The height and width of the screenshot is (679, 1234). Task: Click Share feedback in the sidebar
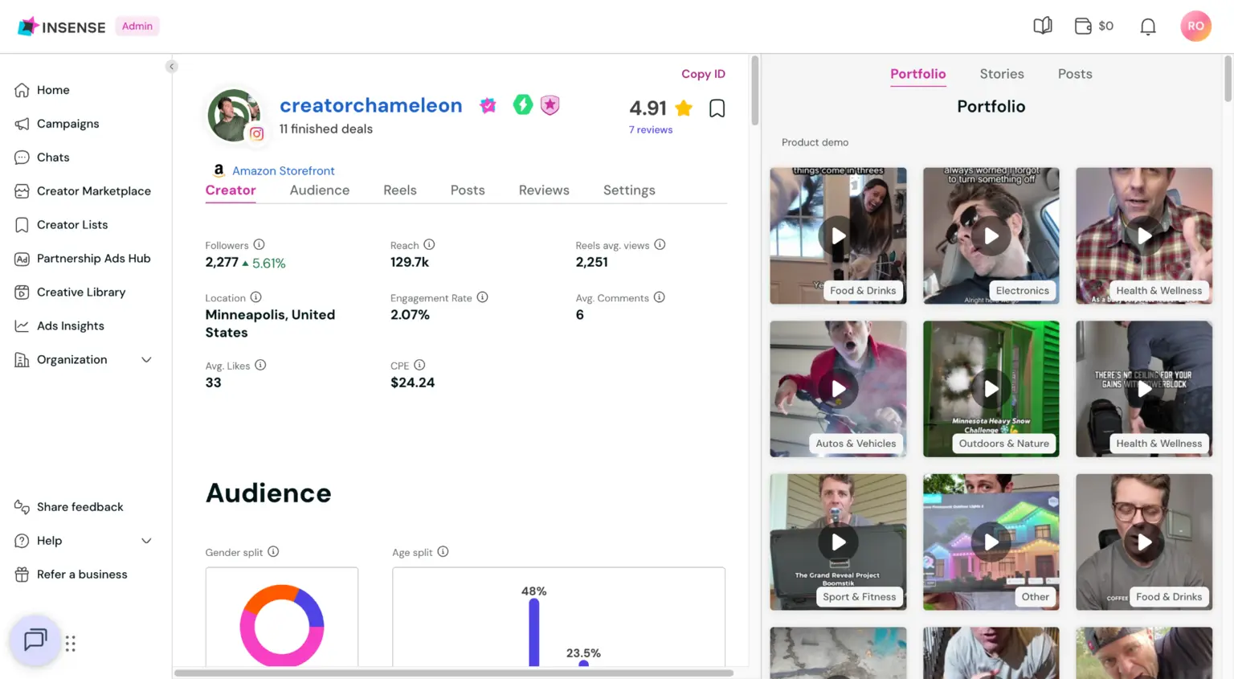click(68, 507)
